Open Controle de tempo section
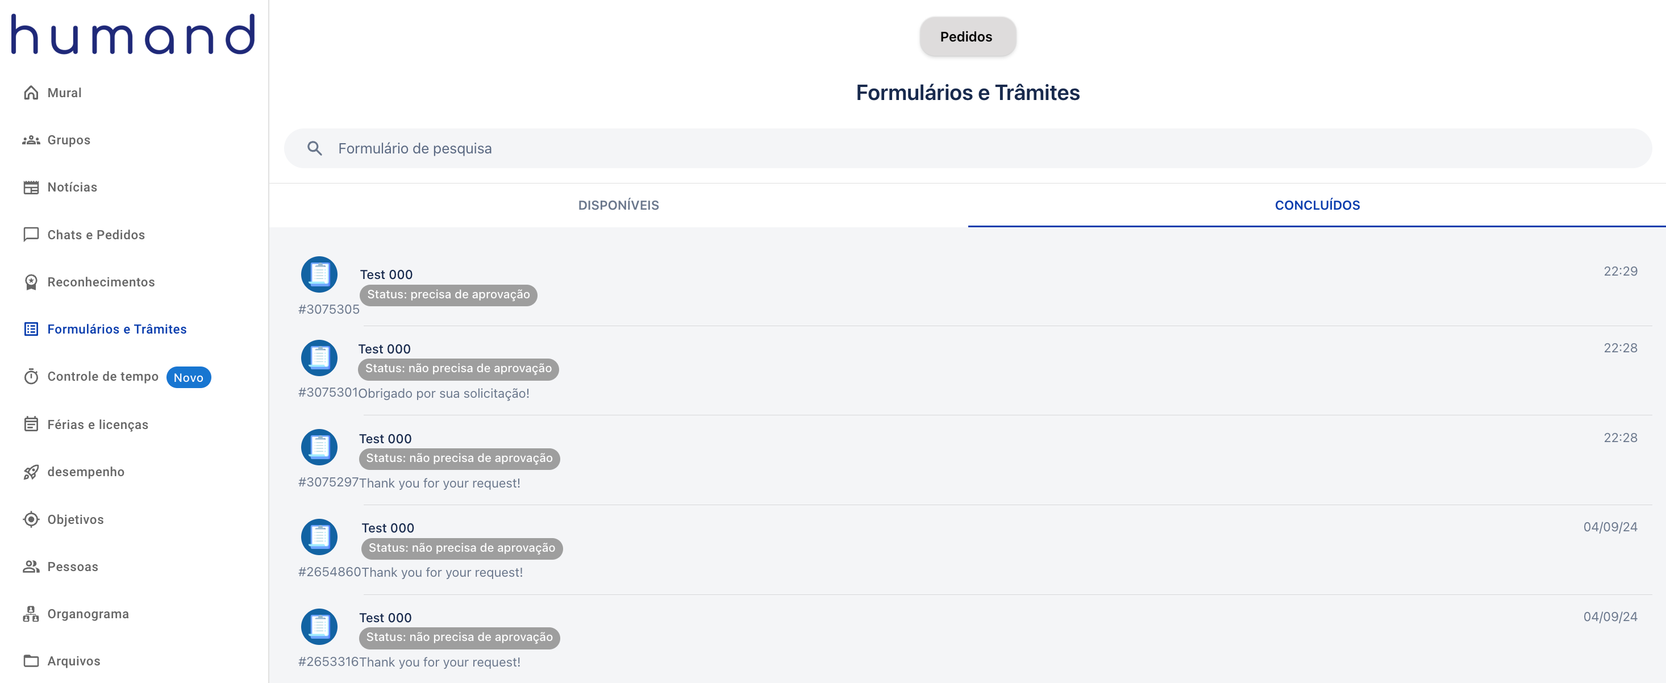 point(103,376)
